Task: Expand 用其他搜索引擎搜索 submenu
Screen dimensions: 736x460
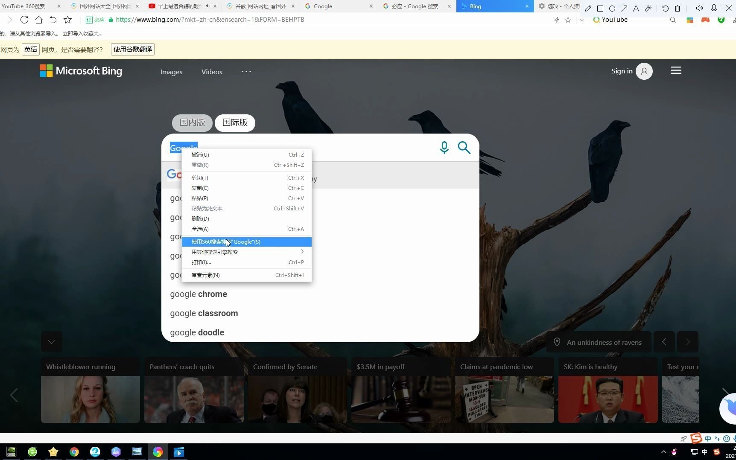Action: (247, 252)
